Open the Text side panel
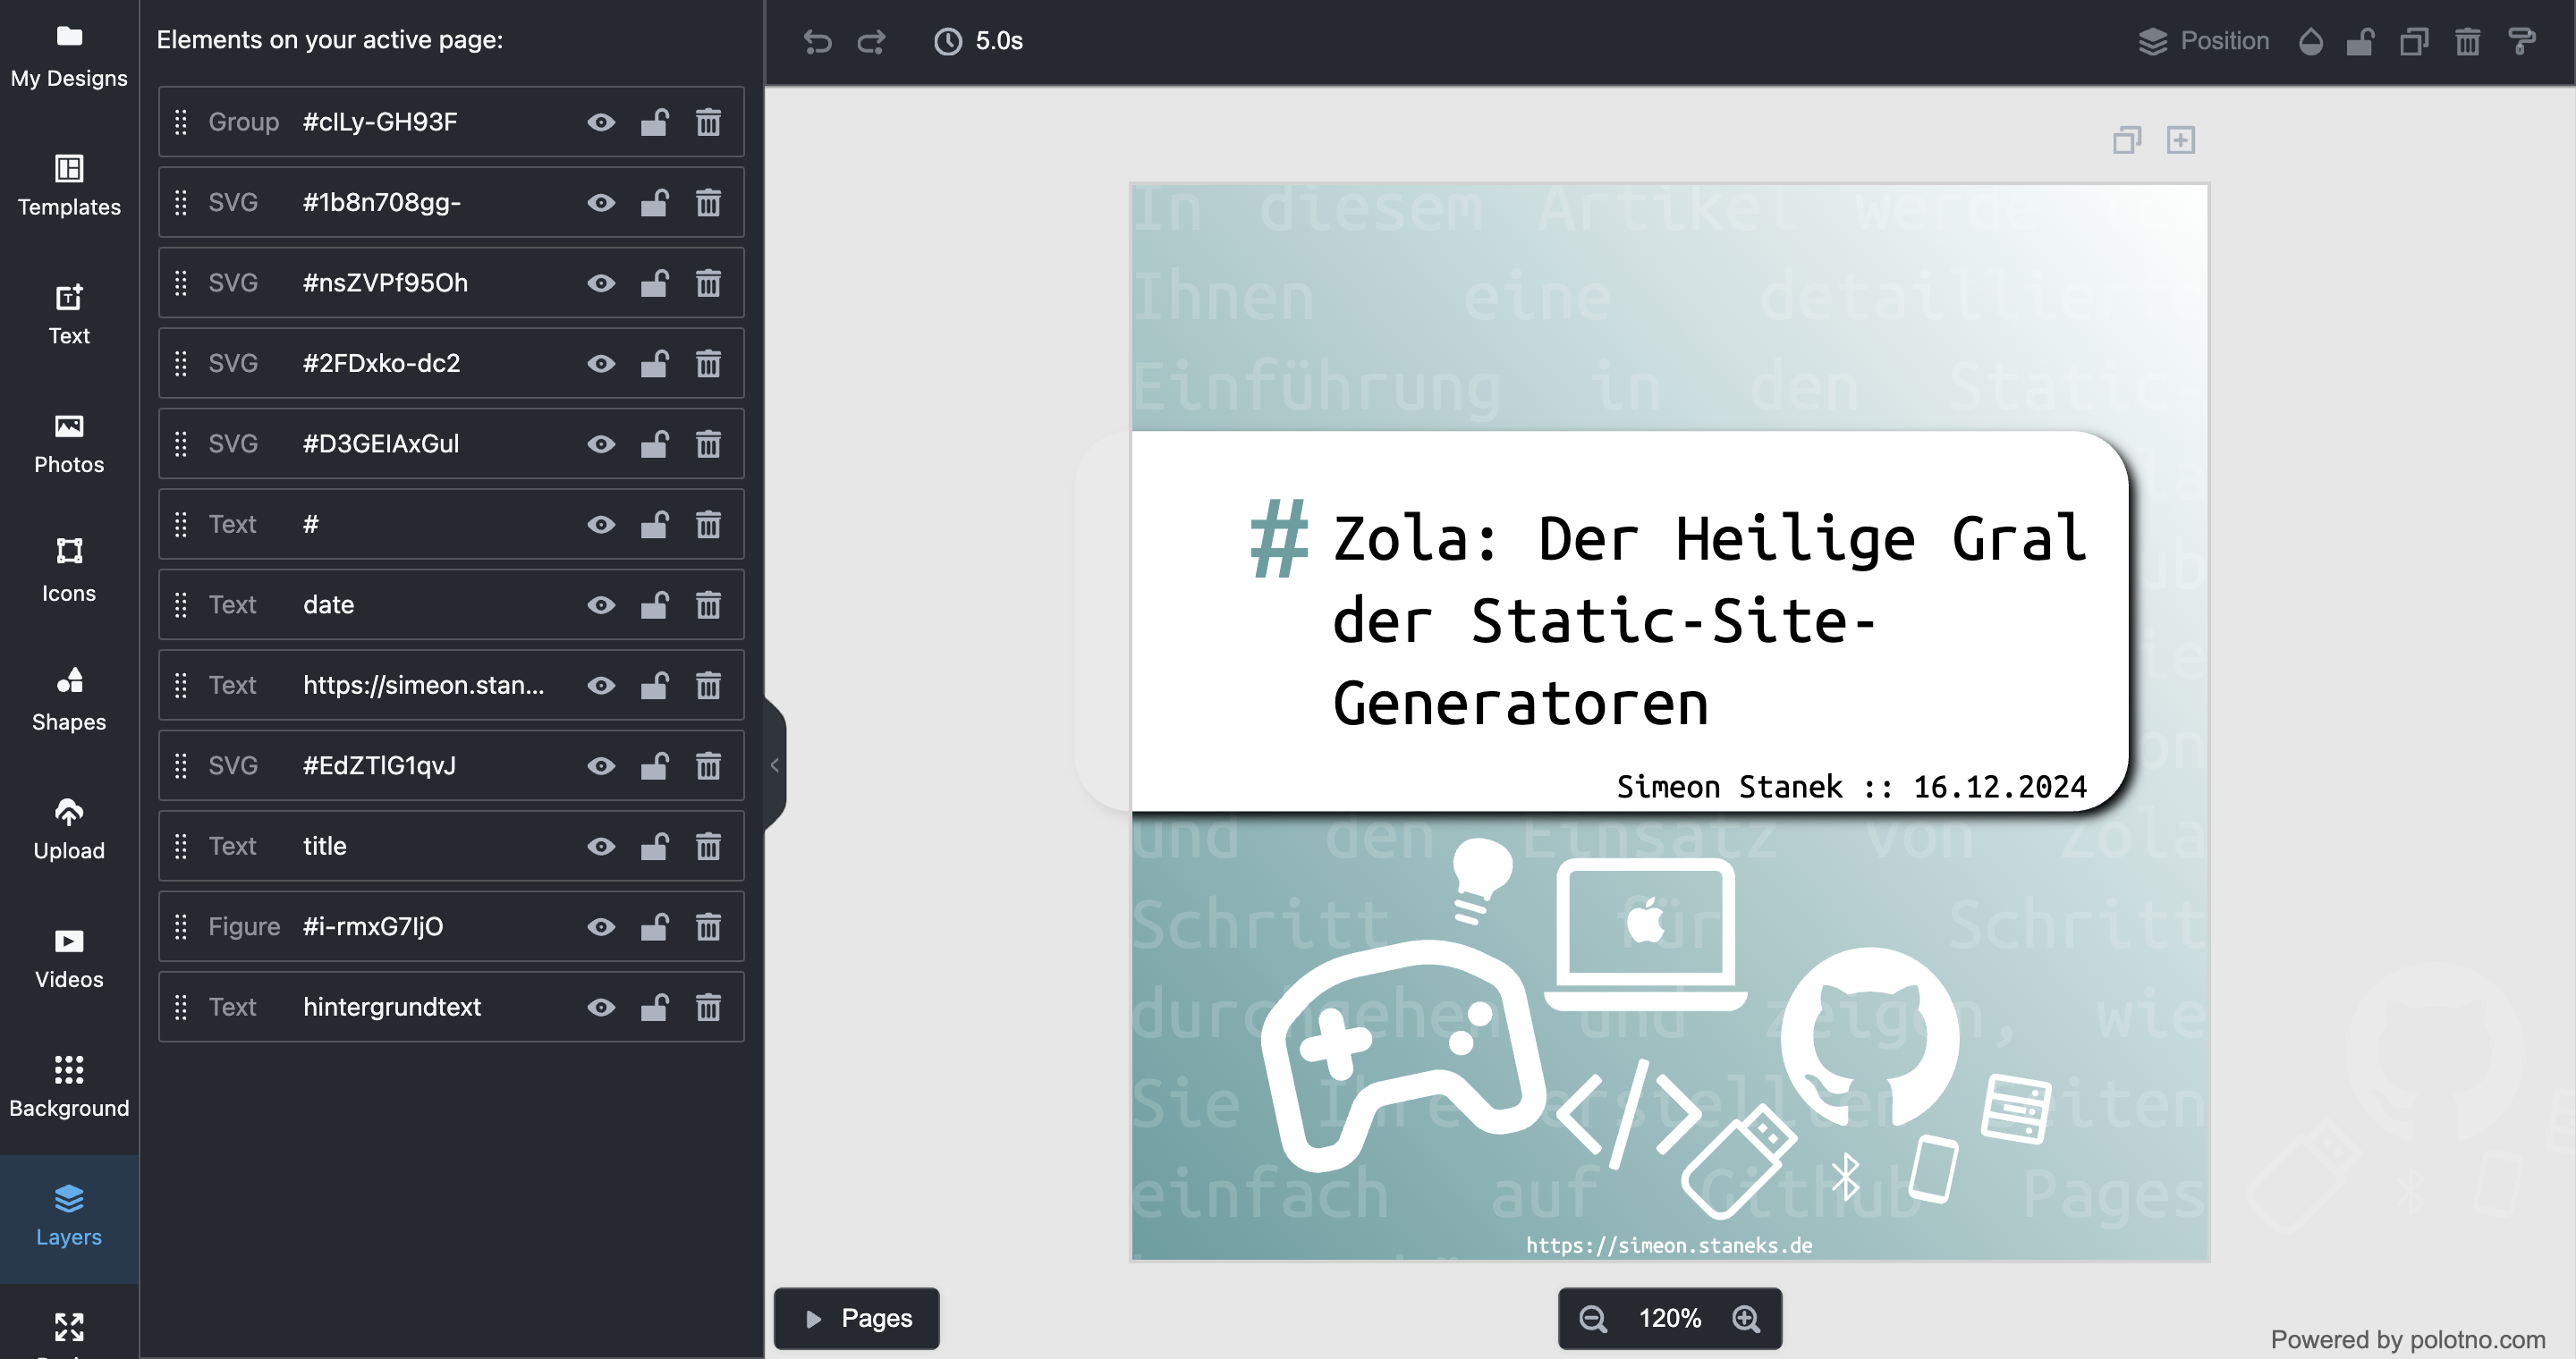2576x1359 pixels. click(69, 314)
